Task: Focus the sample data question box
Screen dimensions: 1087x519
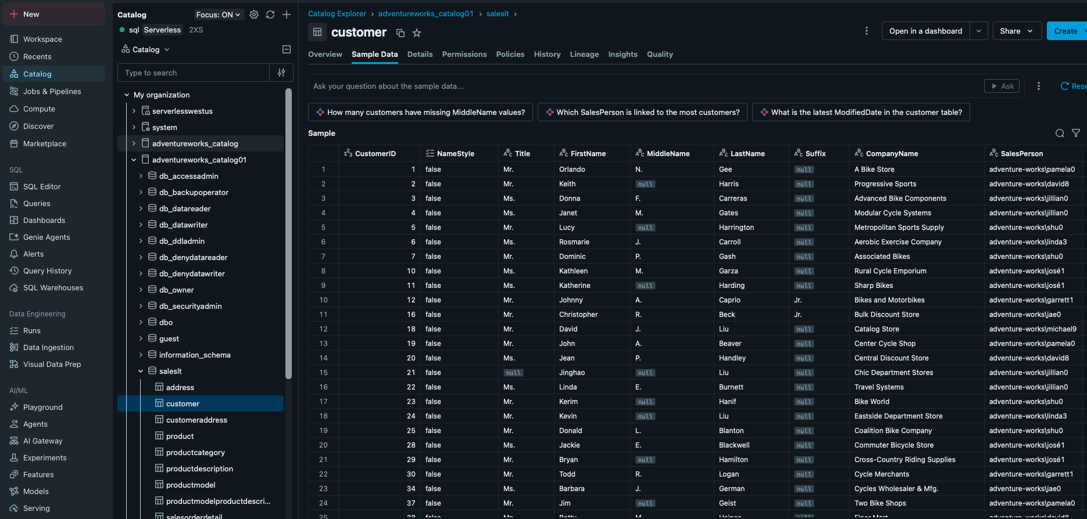Action: (x=645, y=86)
